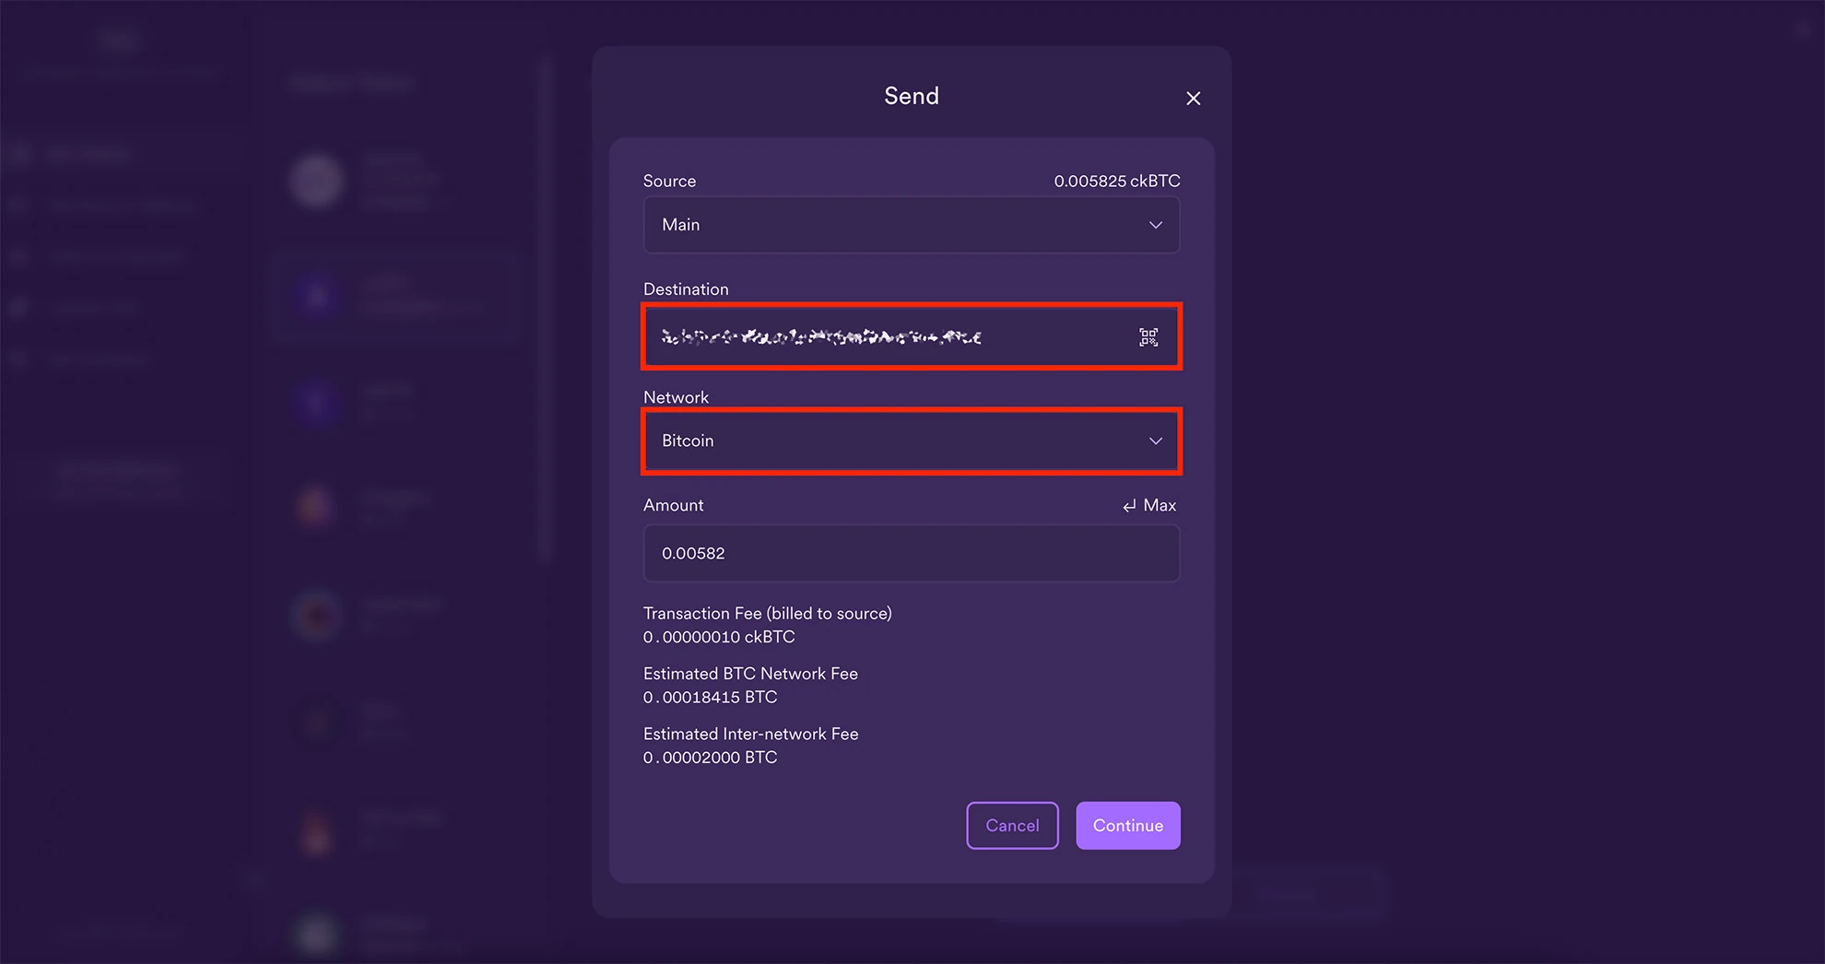Click the 0.00002000 BTC inter-network fee value

[710, 758]
